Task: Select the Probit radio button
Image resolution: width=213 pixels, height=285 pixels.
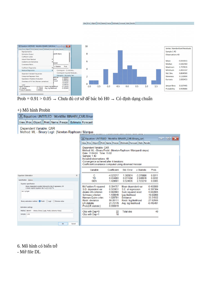Action: [40, 201]
